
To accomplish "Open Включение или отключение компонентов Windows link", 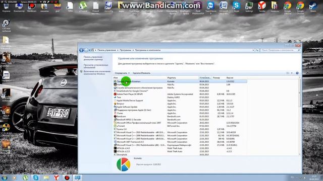I will [97, 72].
